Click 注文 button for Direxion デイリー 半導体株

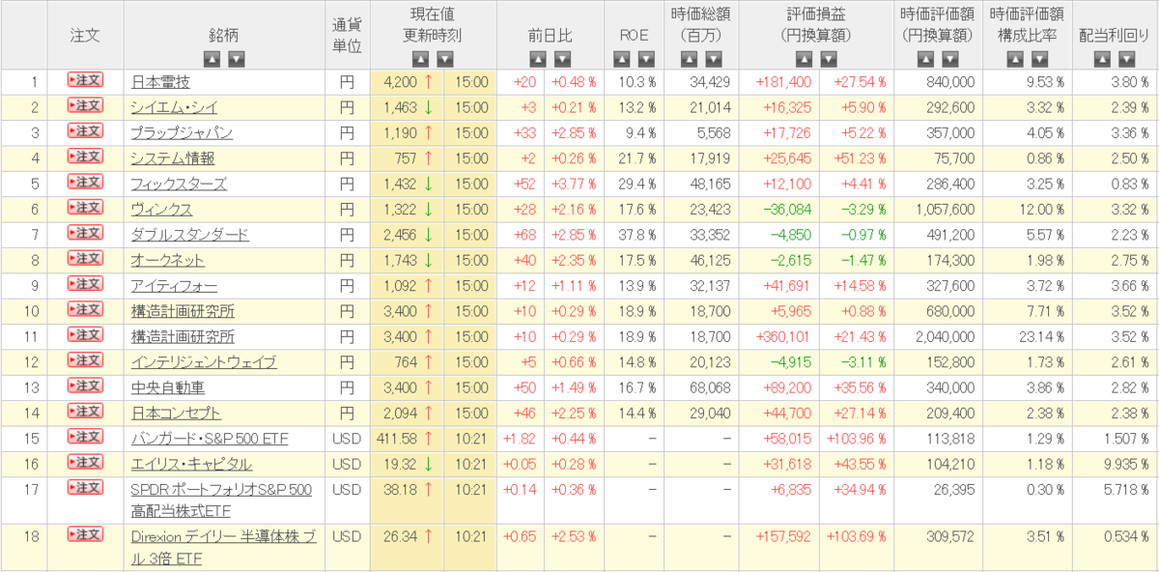pyautogui.click(x=85, y=533)
